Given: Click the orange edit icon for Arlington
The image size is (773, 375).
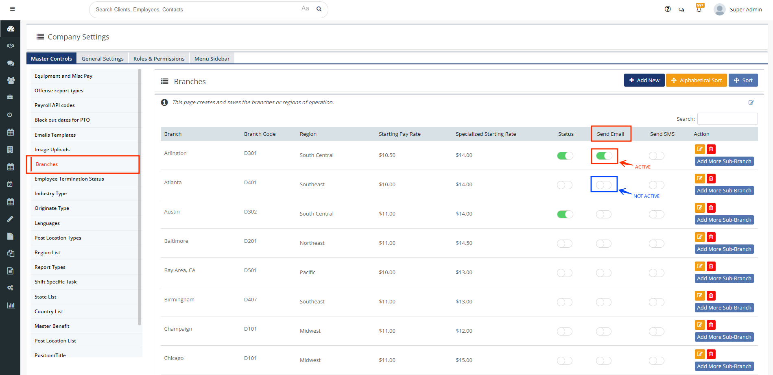Looking at the screenshot, I should pyautogui.click(x=700, y=149).
